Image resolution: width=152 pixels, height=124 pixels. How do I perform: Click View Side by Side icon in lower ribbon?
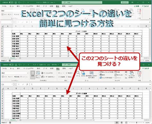pos(126,72)
